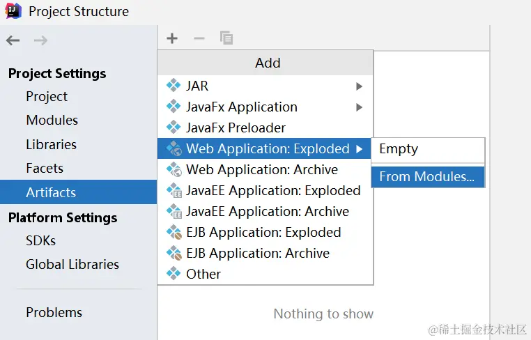The image size is (531, 340).
Task: Click the IntelliJ IDEA logo icon
Action: tap(13, 11)
